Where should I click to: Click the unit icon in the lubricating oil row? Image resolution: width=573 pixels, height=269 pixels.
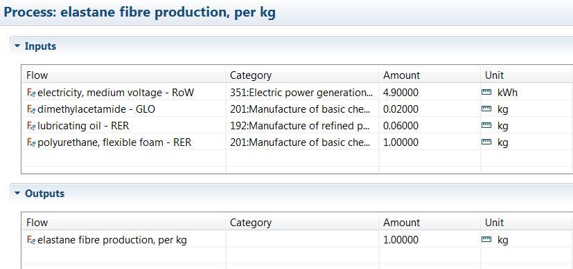coord(486,126)
